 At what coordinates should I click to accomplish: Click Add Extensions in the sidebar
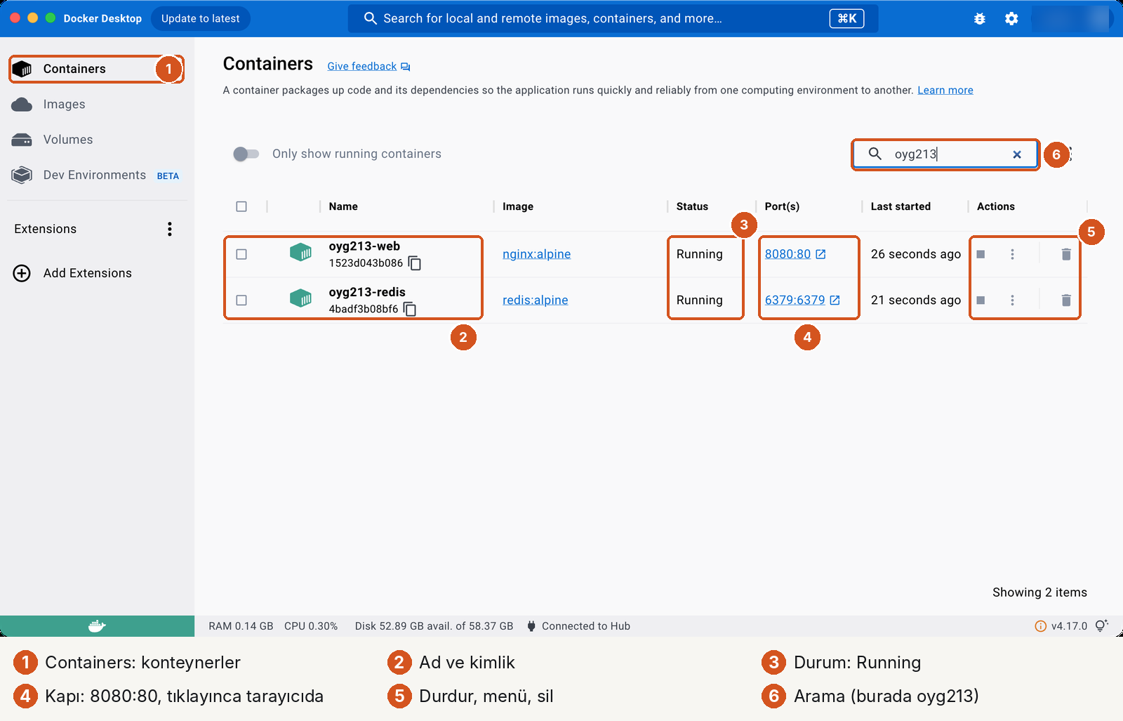coord(73,273)
